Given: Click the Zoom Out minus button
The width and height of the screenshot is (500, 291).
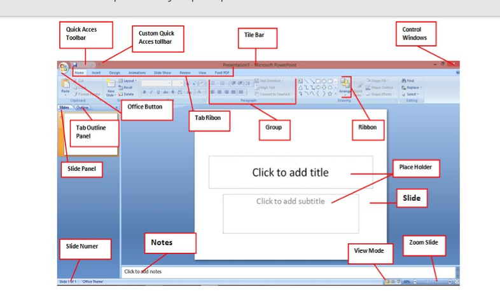Looking at the screenshot, I should pyautogui.click(x=415, y=281).
